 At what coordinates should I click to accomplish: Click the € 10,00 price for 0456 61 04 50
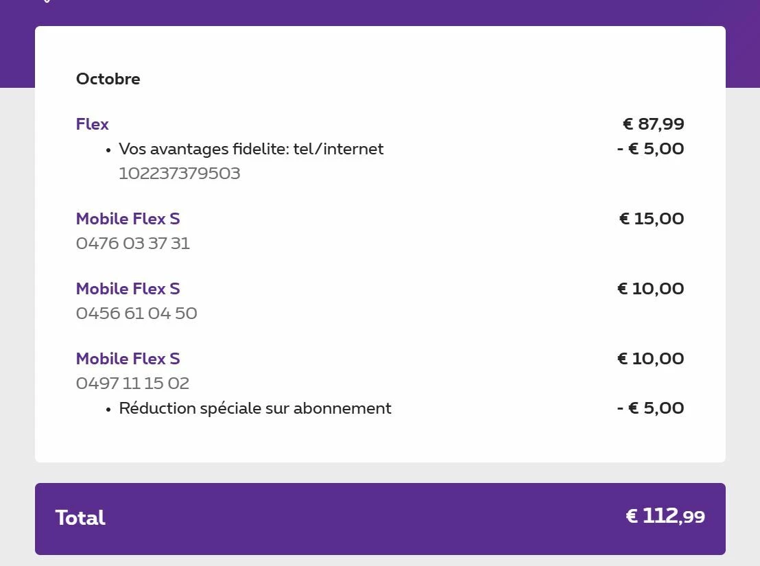click(650, 289)
